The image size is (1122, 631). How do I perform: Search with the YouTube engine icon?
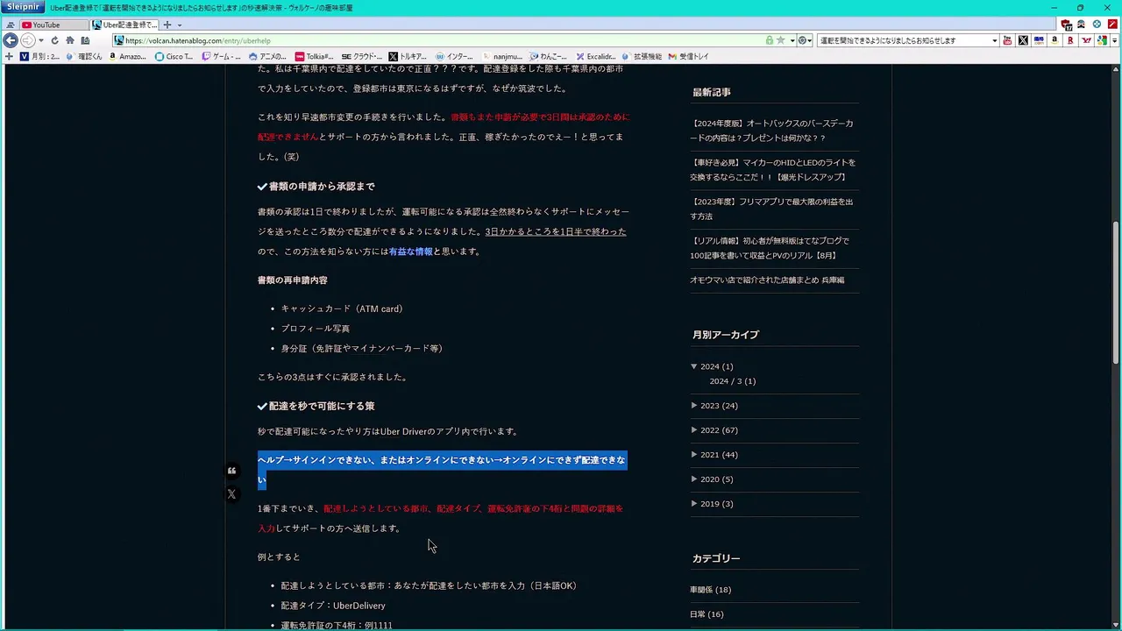tap(1007, 40)
